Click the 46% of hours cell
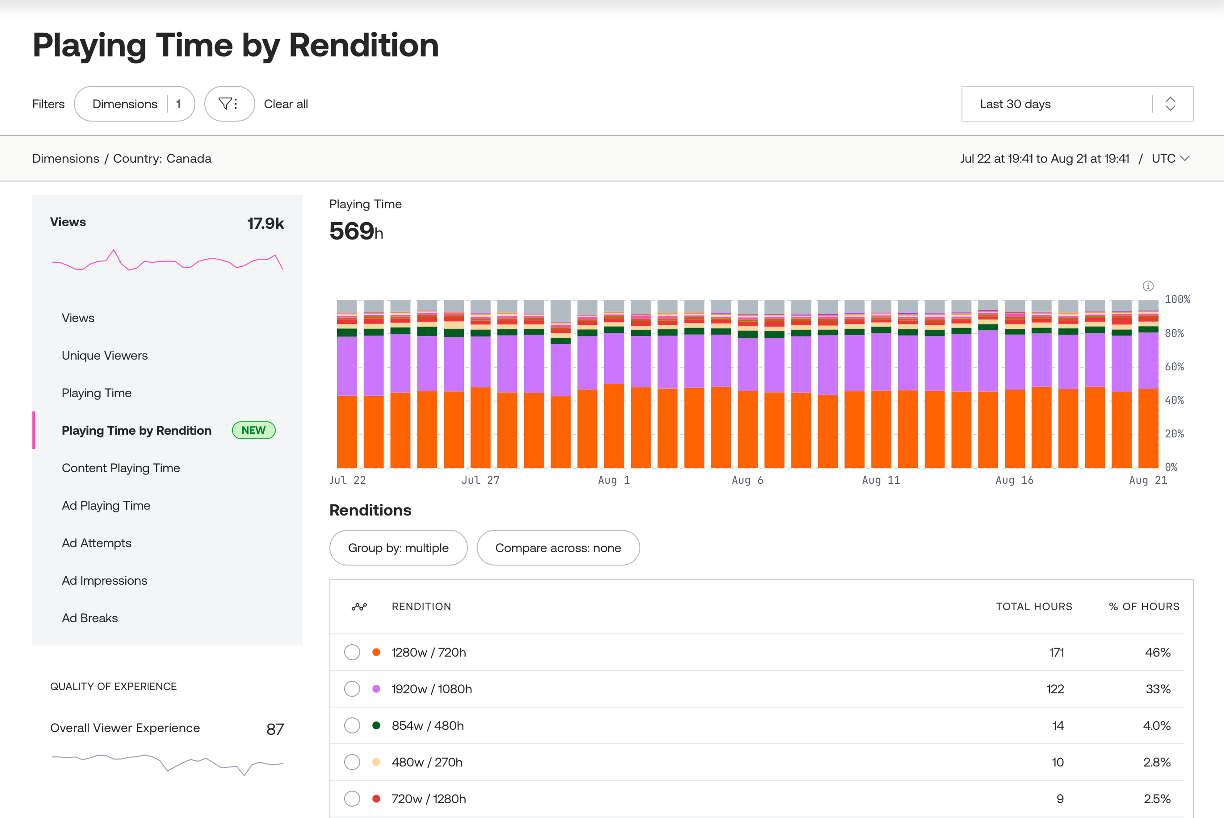Image resolution: width=1224 pixels, height=818 pixels. coord(1158,652)
